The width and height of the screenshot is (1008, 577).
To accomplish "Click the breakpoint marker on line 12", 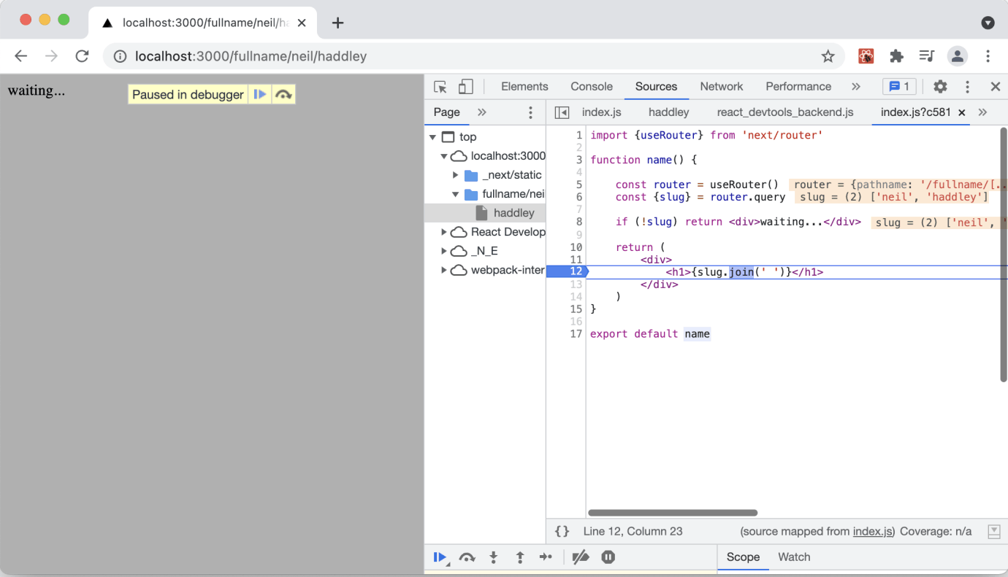I will coord(568,272).
